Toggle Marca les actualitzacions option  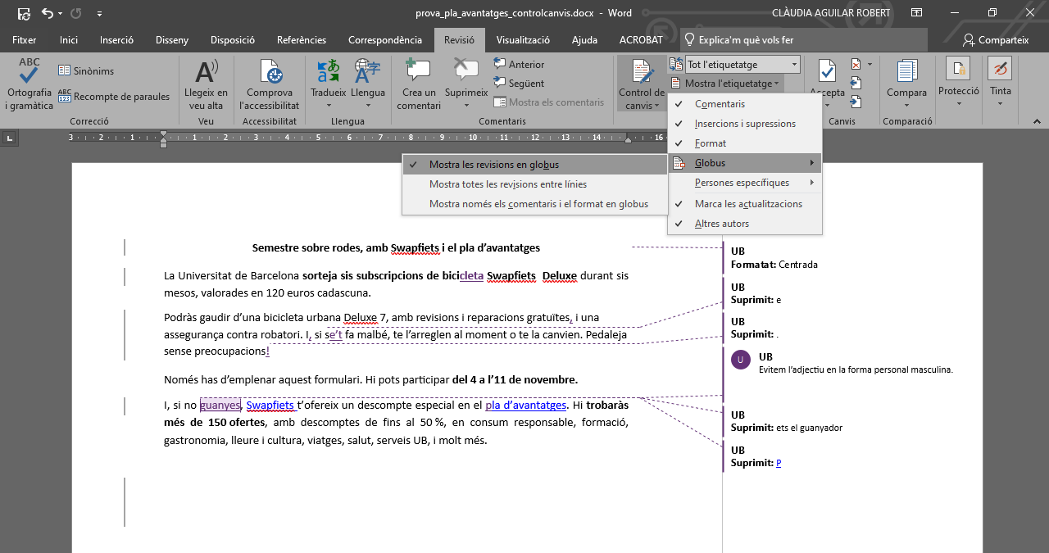coord(747,204)
